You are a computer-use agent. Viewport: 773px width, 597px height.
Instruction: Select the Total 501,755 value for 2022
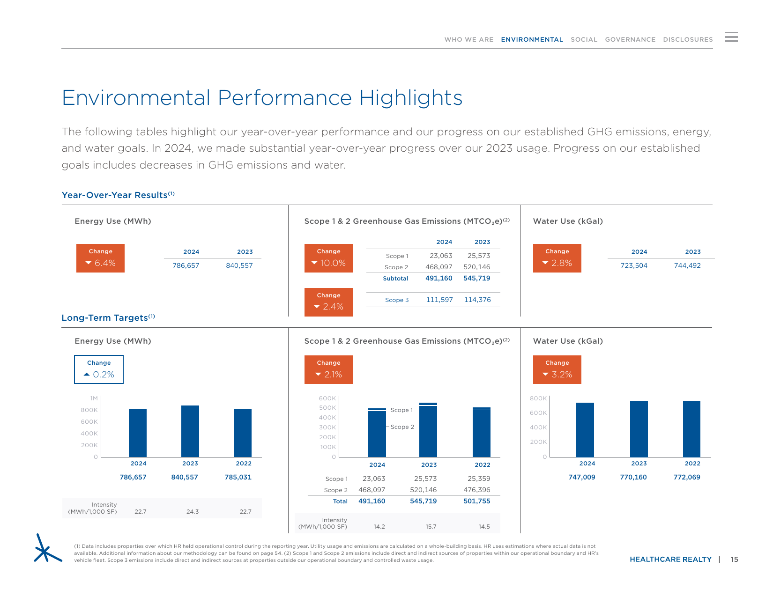[477, 501]
